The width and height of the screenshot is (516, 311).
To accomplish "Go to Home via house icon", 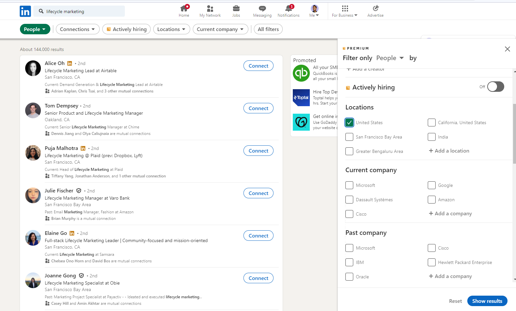I will (x=184, y=8).
